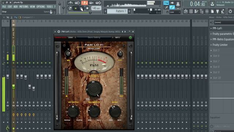Screen dimensions: 234x132
Task: Click the MIX knob in PM-LoFi
Action: tap(68, 54)
